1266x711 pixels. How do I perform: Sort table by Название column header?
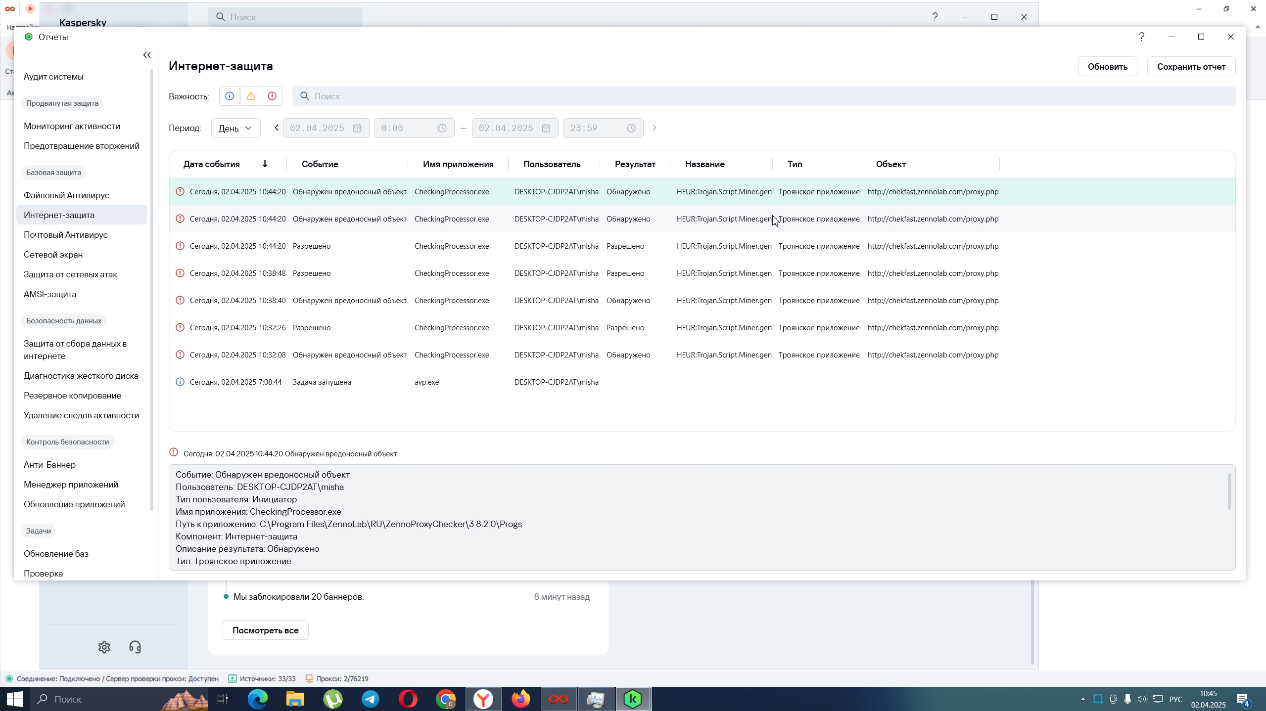(704, 164)
